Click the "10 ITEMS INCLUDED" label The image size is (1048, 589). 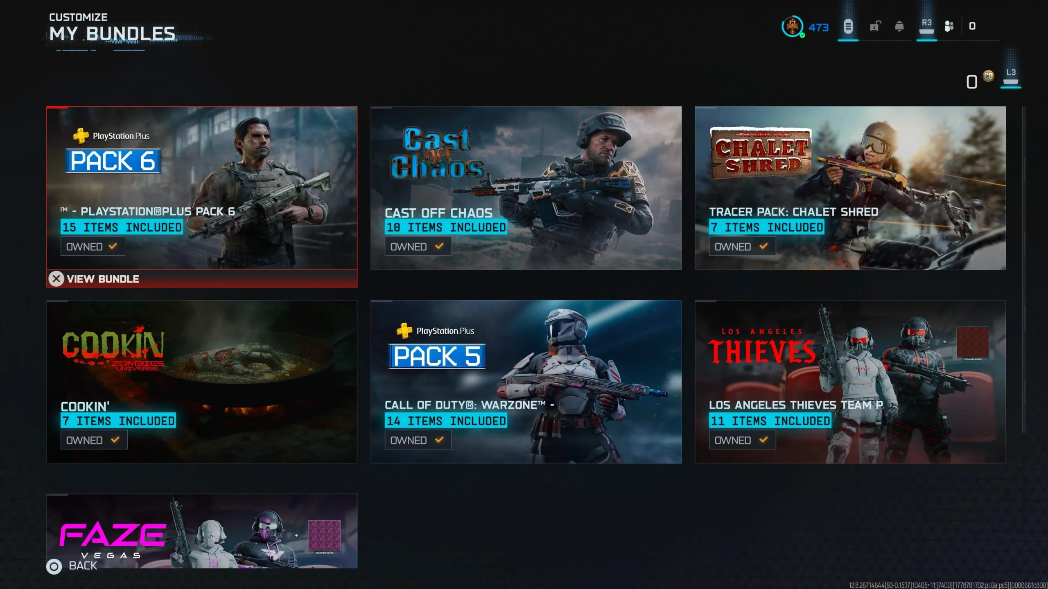[446, 227]
